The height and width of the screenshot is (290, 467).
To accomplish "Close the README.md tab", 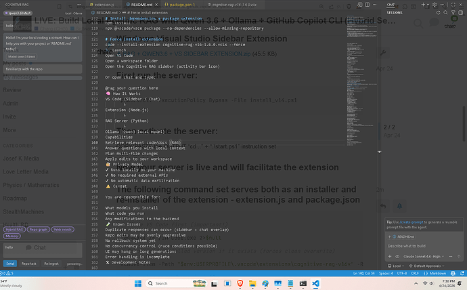I will 156,5.
